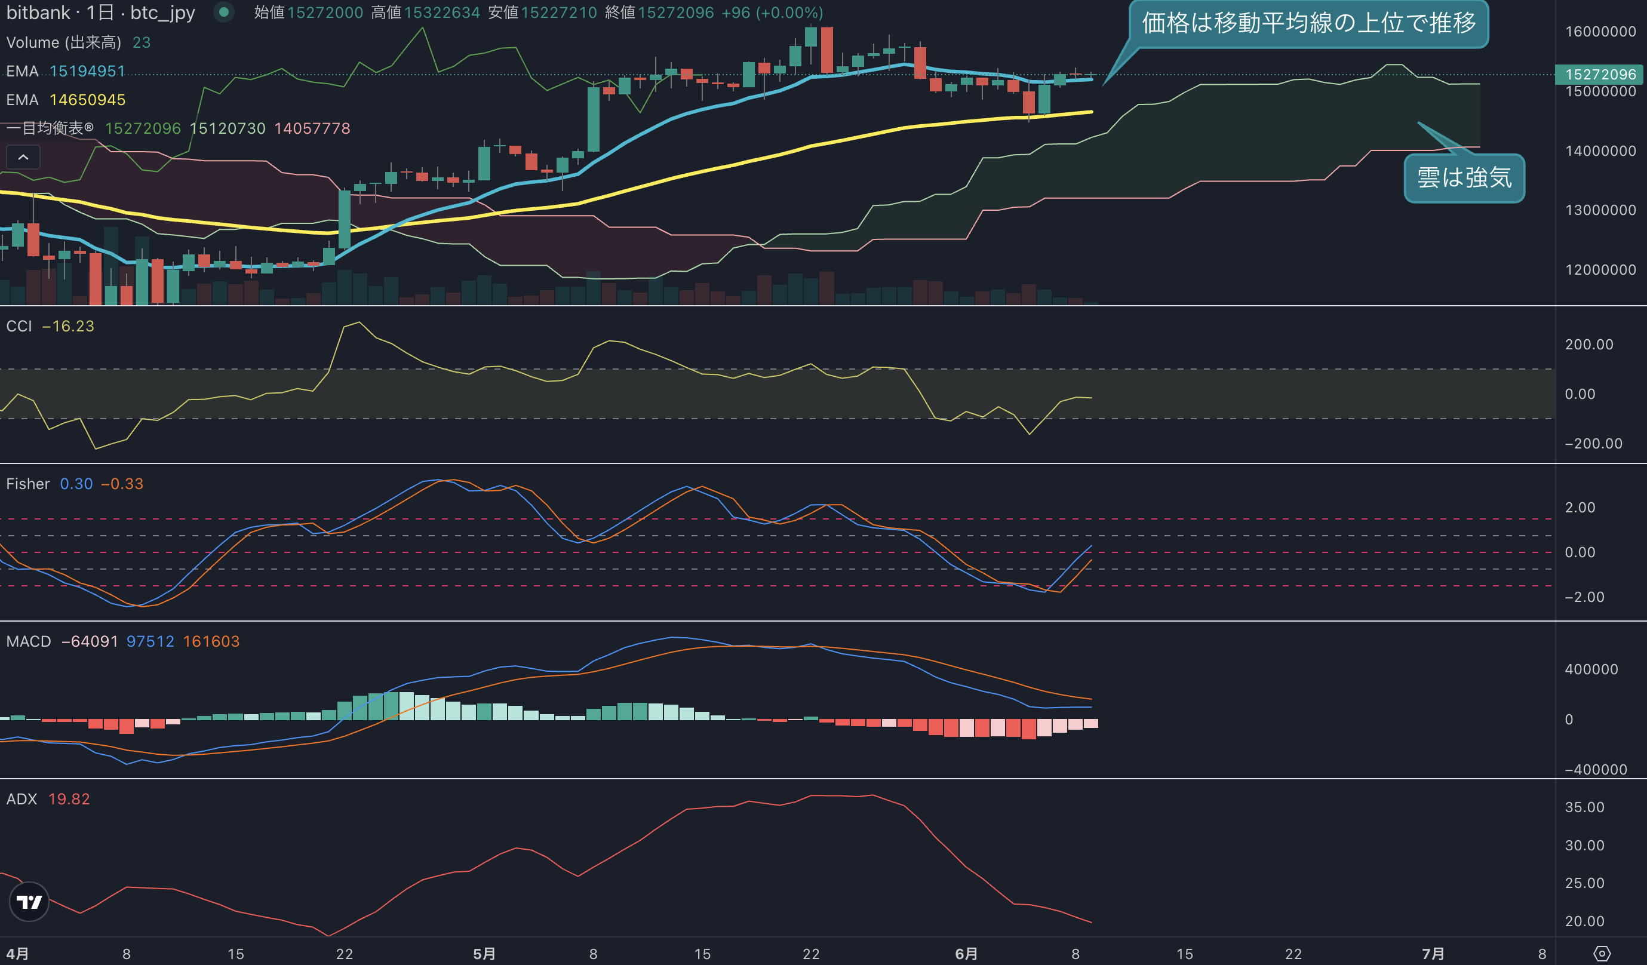Click the 5月 label on the time axis

click(x=484, y=953)
